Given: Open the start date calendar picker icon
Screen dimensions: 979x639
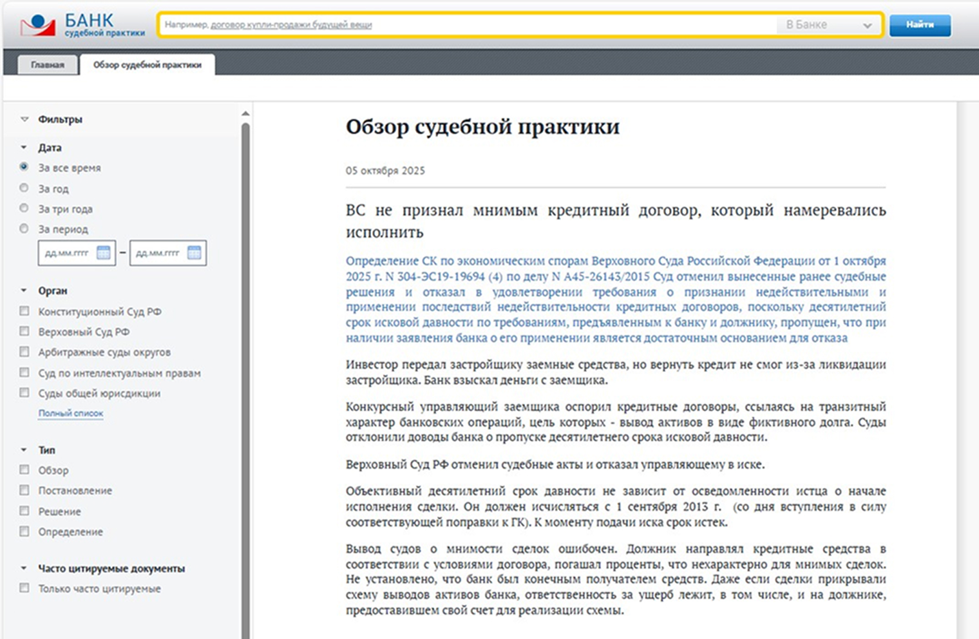Looking at the screenshot, I should click(103, 253).
